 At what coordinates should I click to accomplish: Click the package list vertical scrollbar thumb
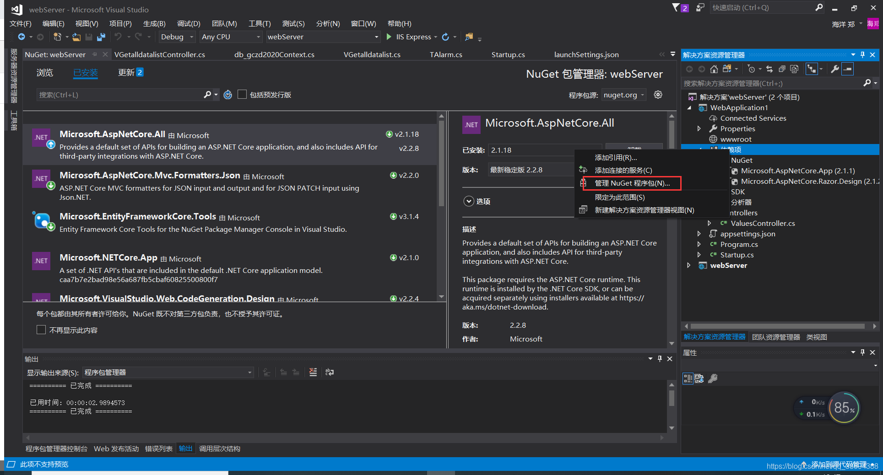[441, 162]
